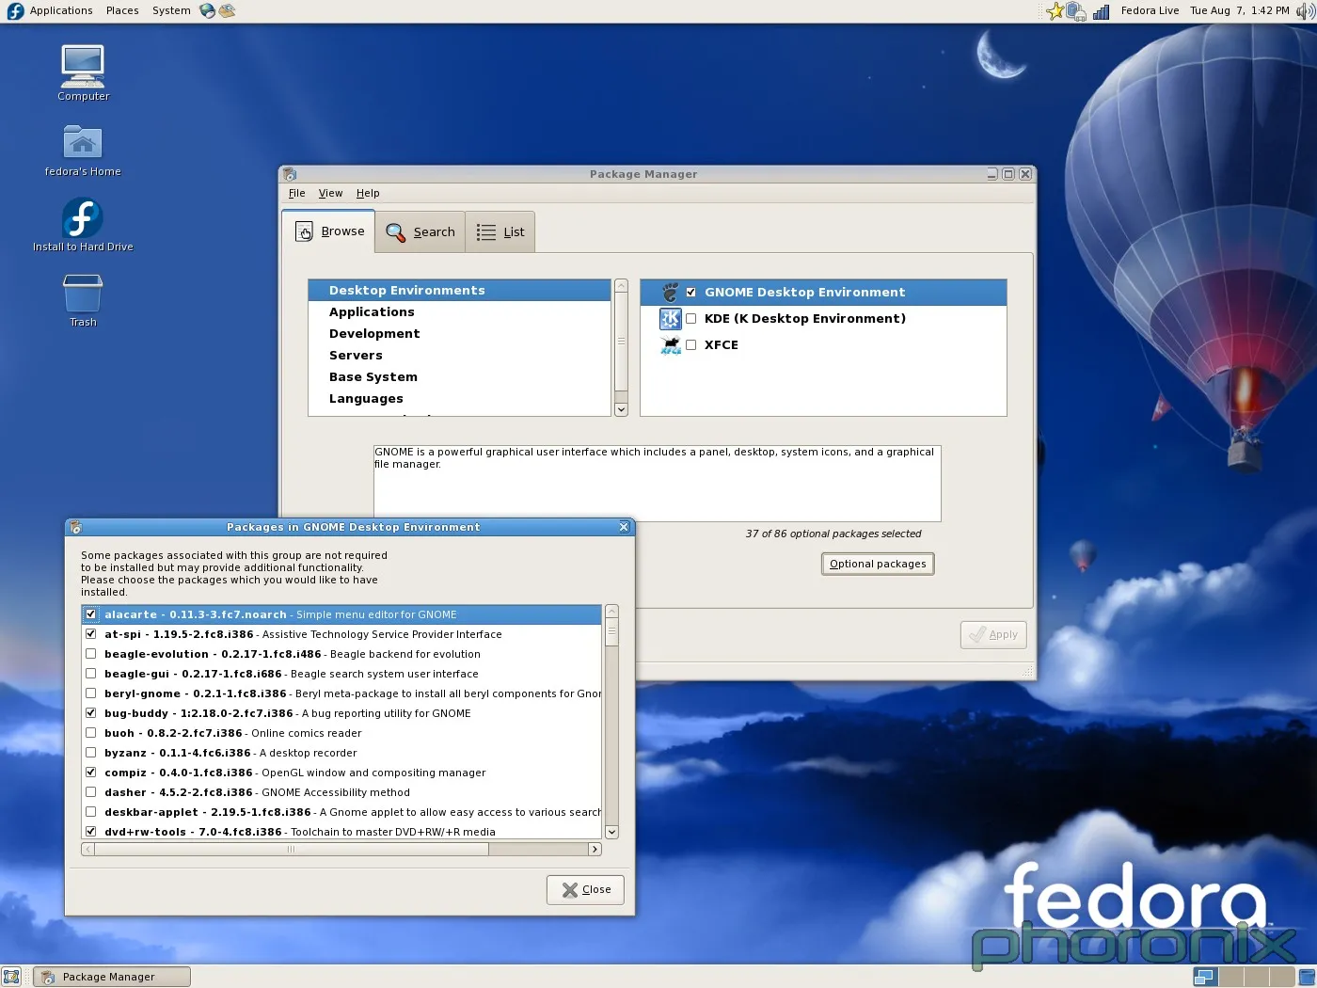Click the Show Desktop button in bottom panel
1317x988 pixels.
(x=11, y=977)
